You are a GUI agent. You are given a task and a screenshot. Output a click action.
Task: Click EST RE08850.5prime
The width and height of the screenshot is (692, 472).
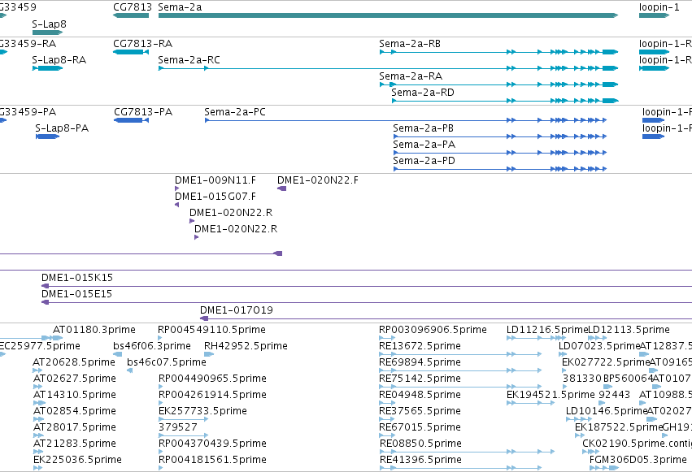click(467, 452)
